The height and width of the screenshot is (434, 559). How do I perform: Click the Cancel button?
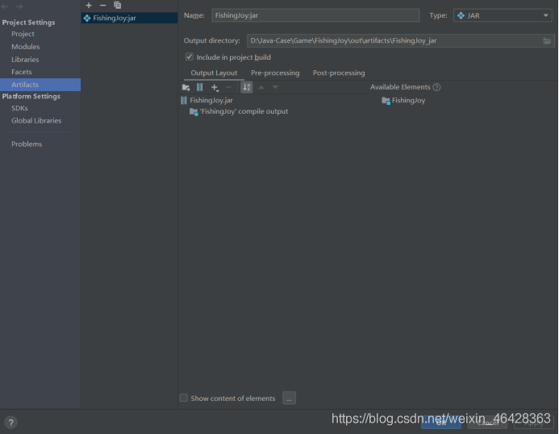(487, 423)
